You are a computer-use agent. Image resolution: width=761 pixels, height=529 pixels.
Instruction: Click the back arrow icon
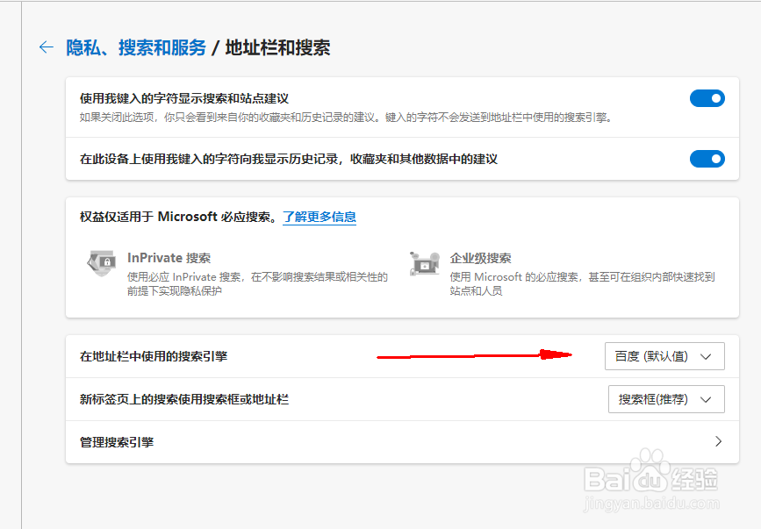(x=47, y=47)
